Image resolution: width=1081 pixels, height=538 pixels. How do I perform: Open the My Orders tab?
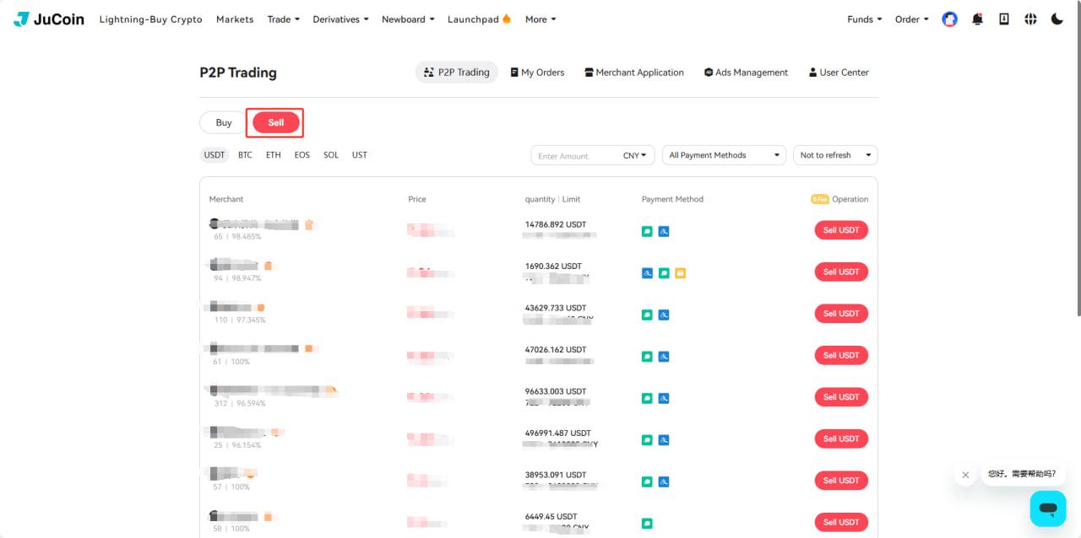(x=537, y=73)
